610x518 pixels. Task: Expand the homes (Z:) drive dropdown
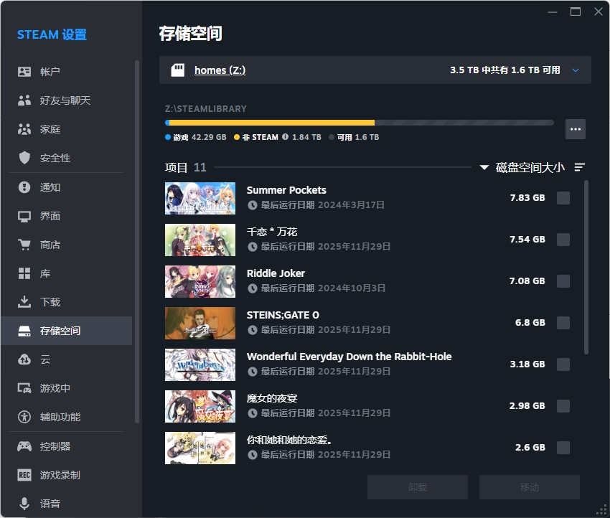575,70
